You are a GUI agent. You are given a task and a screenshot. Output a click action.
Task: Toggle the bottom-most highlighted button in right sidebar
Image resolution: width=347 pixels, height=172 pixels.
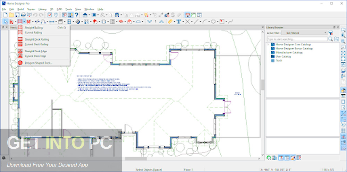pyautogui.click(x=343, y=148)
